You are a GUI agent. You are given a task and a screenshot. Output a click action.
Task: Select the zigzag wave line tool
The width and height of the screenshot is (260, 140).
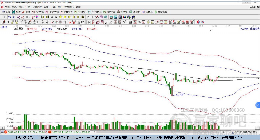111,22
